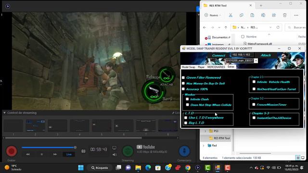This screenshot has height=173, width=308.
Task: Click the Attach button in trainer
Action: point(266,55)
